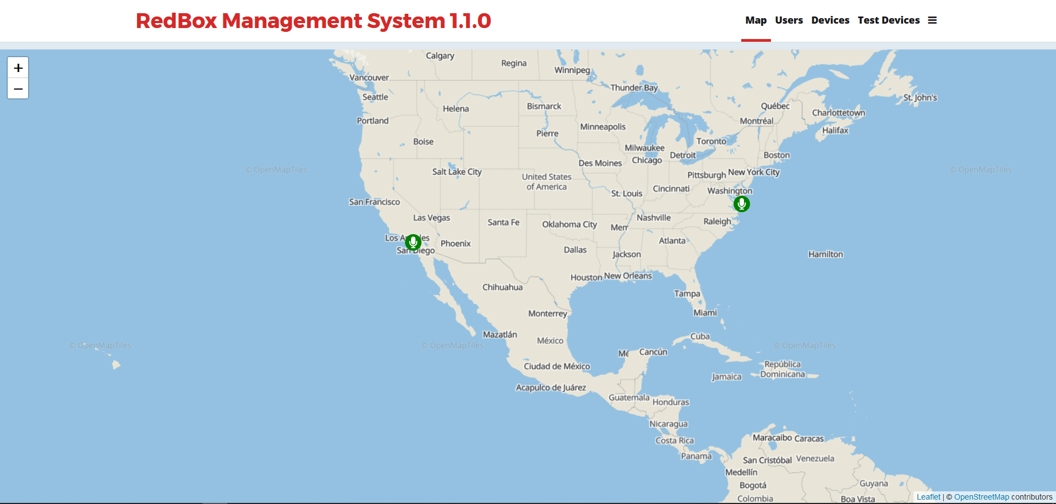The height and width of the screenshot is (504, 1056).
Task: Click the Seattle label on the map
Action: click(375, 97)
